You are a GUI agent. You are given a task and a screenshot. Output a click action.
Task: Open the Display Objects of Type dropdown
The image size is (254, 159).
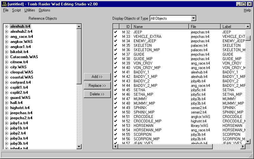(193, 18)
